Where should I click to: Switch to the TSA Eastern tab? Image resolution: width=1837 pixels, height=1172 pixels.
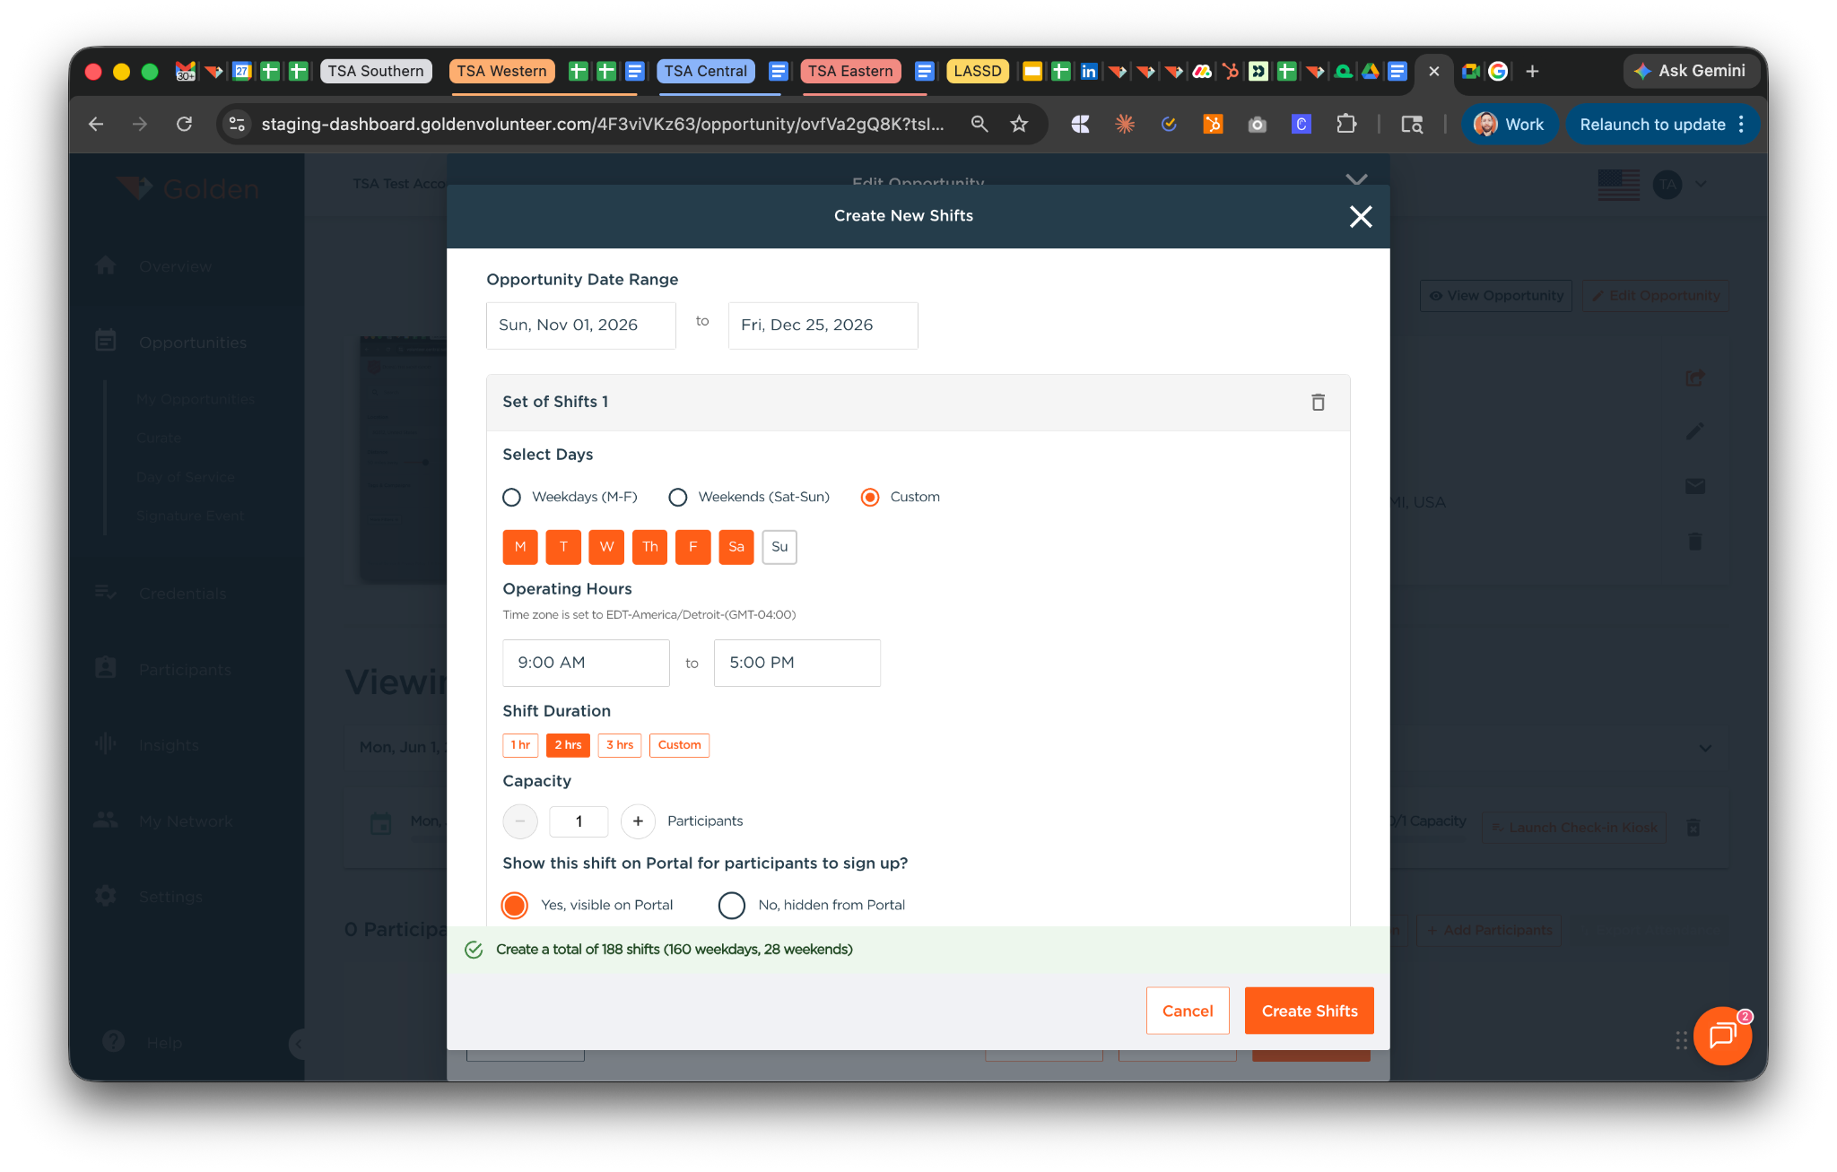click(849, 71)
